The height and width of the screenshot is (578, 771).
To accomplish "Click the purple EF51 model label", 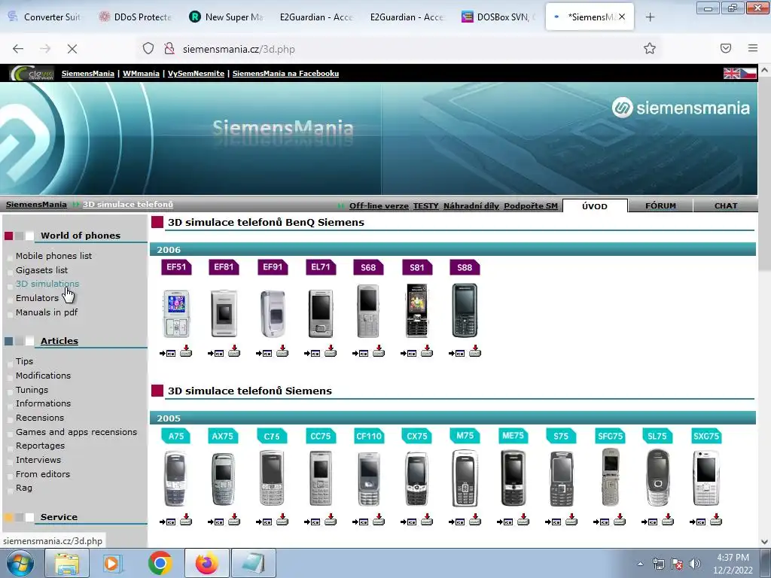I will tap(176, 267).
